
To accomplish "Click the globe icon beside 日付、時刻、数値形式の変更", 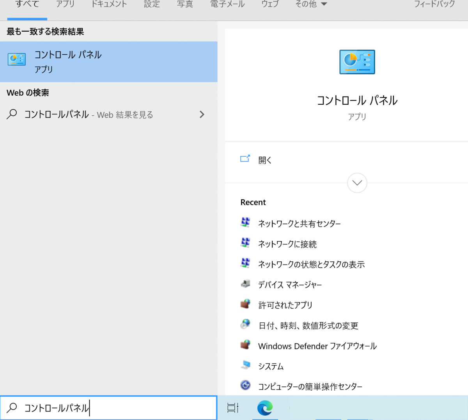I will [x=245, y=324].
